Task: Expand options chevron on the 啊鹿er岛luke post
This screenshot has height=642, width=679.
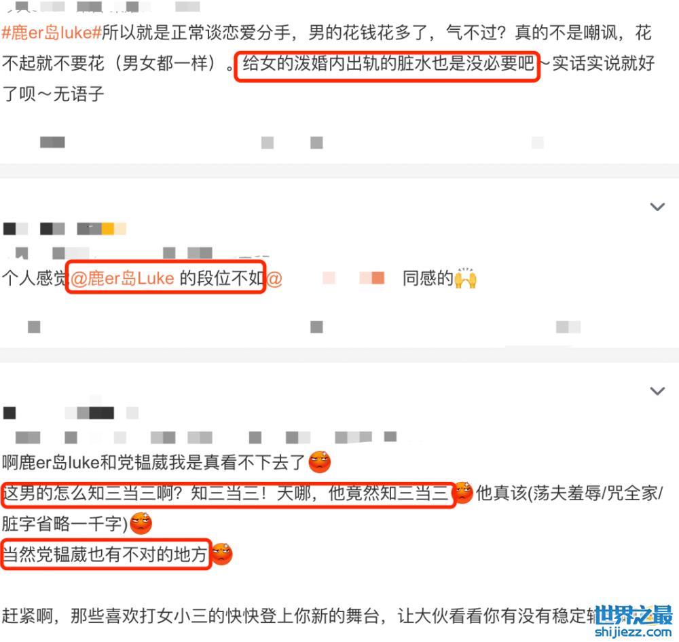Action: click(657, 392)
